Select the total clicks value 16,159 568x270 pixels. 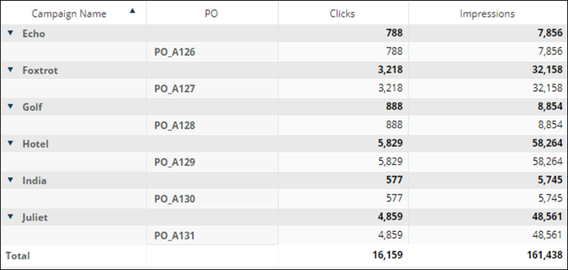(x=387, y=255)
